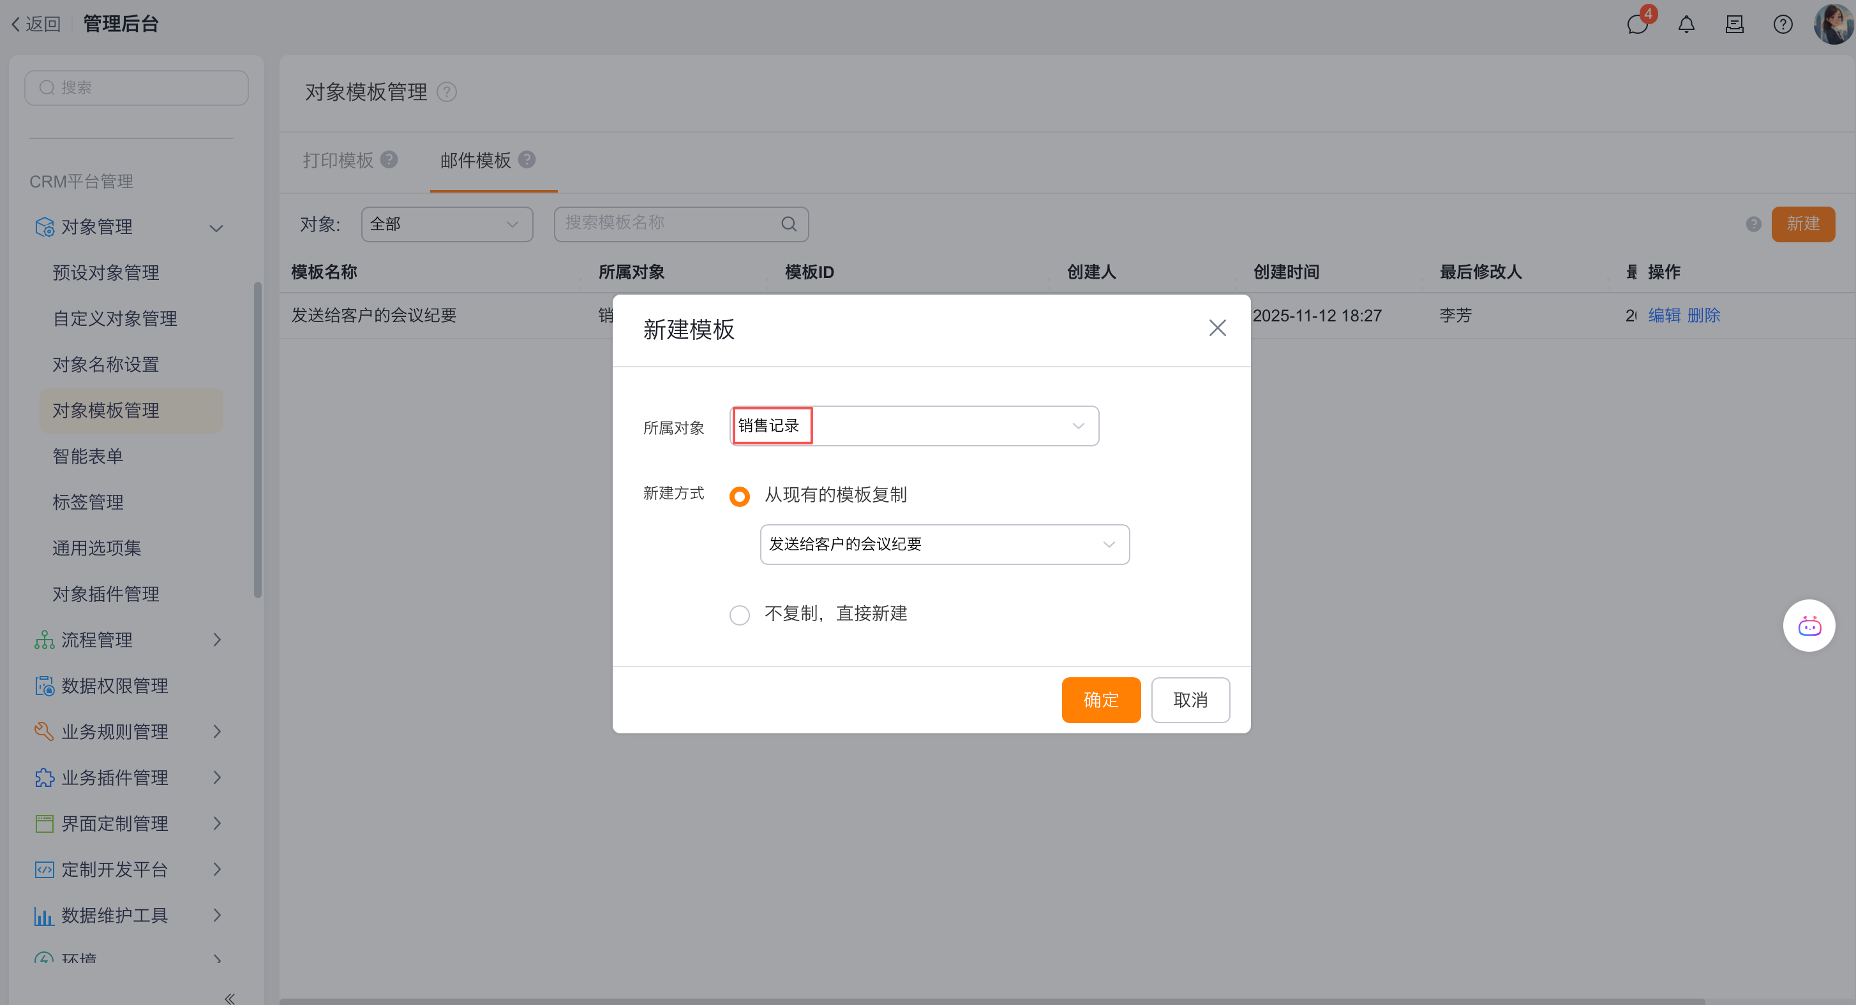The width and height of the screenshot is (1856, 1005).
Task: Click the 取消 button
Action: click(1190, 700)
